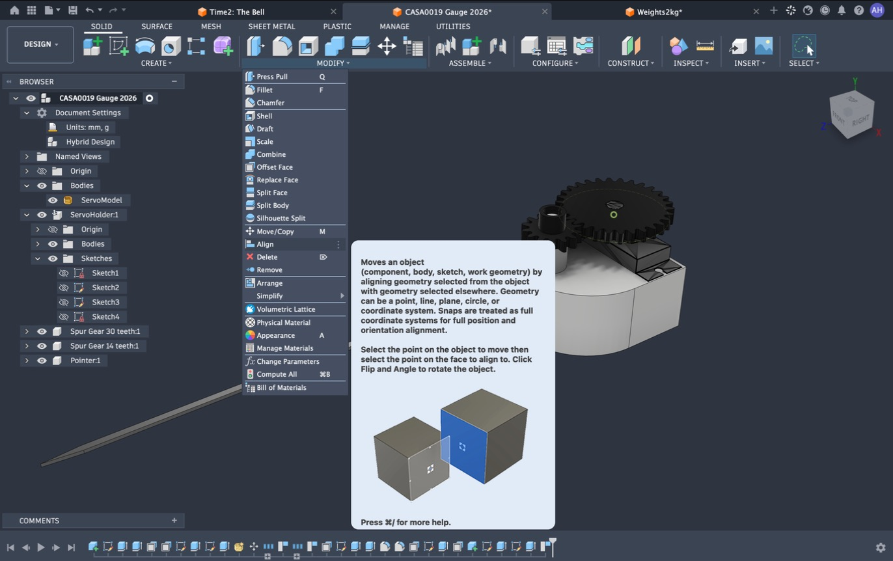
Task: Toggle visibility of Spur Gear 30 teeth:1
Action: click(x=42, y=331)
